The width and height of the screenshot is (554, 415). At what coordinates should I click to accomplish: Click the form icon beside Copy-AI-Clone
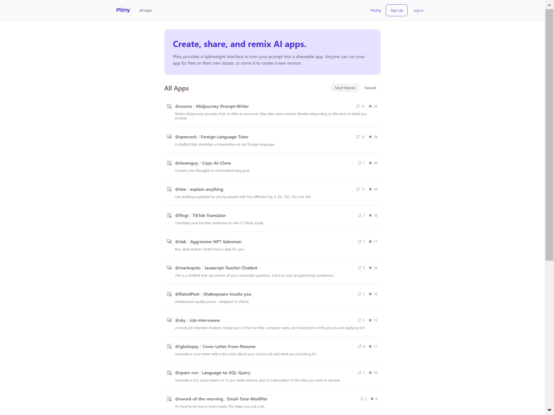click(x=169, y=163)
